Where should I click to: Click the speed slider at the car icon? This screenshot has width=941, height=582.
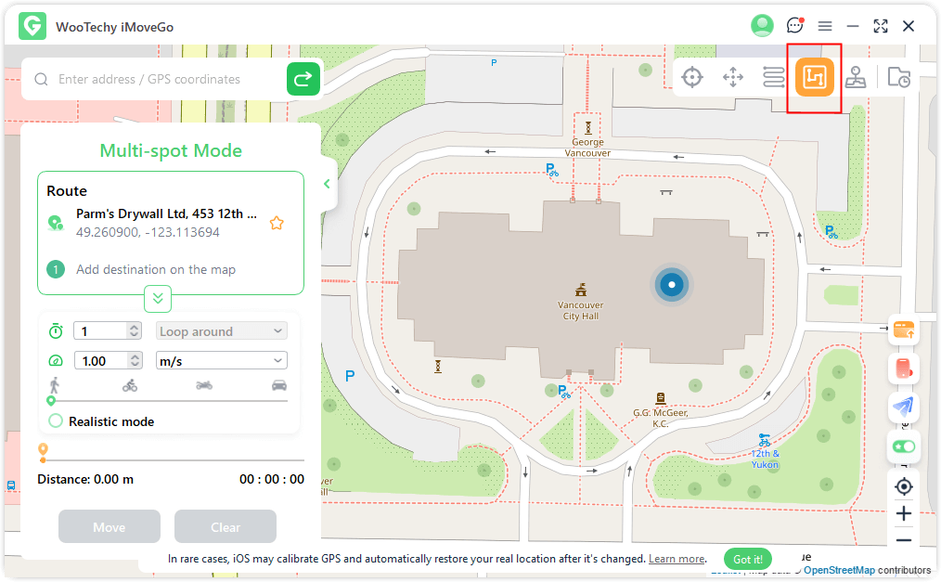(x=279, y=400)
